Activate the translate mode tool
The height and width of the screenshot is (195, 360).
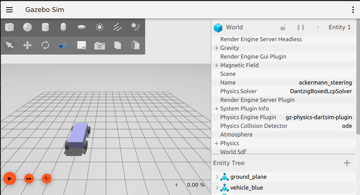pyautogui.click(x=27, y=45)
